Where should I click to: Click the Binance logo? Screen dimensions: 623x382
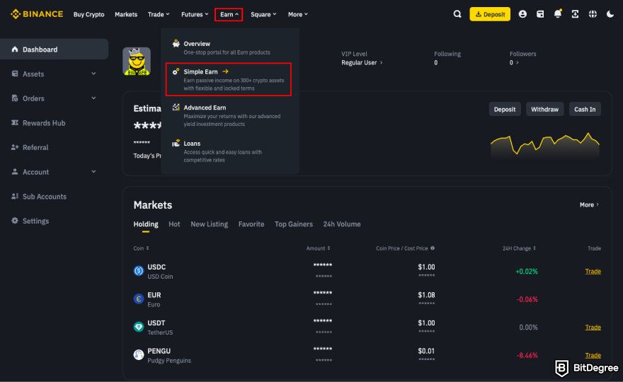point(37,14)
